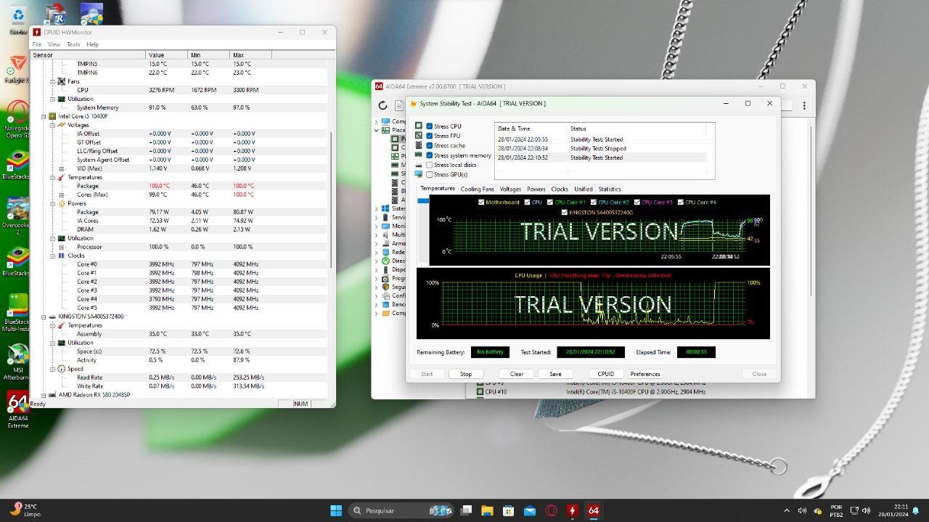Click the AIDA64 refresh toolbar icon
The height and width of the screenshot is (522, 929).
[382, 105]
